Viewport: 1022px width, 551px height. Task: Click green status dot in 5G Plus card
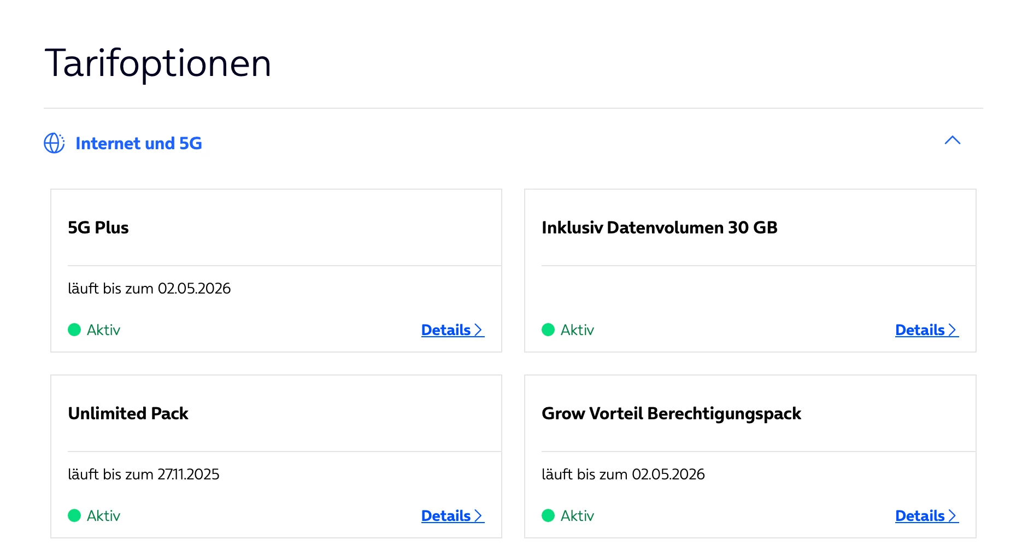pos(74,330)
